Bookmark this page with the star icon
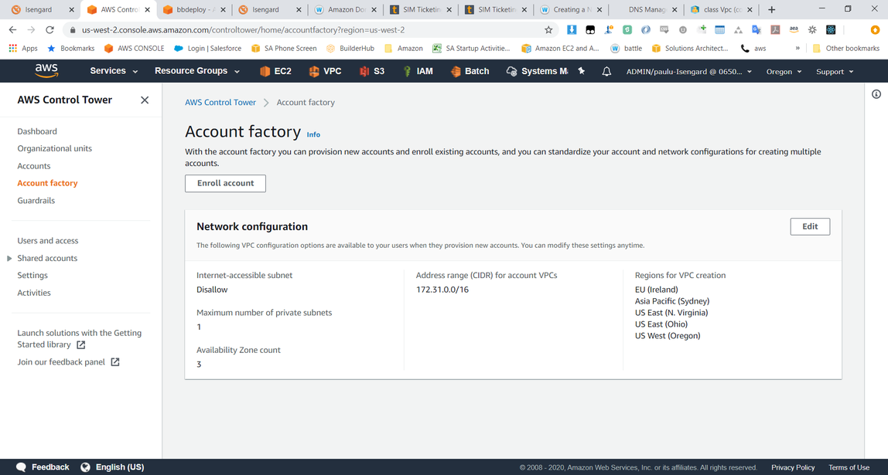This screenshot has height=475, width=888. (x=548, y=30)
